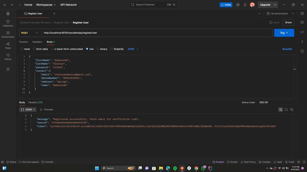Switch to the request Body tab
Viewport: 307px width, 172px height.
[50, 42]
